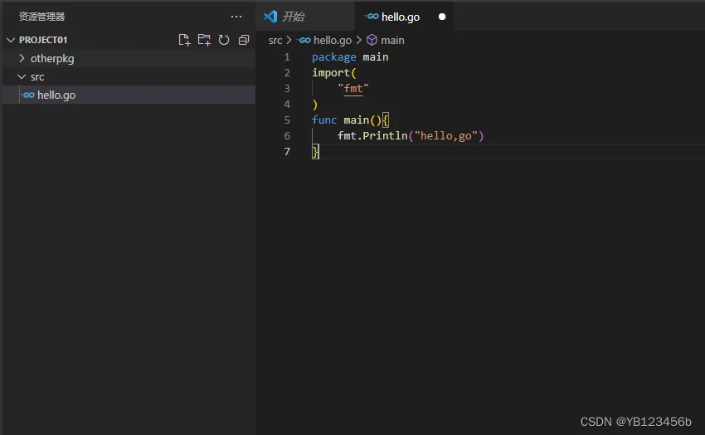
Task: Collapse the PROJECT01 root section
Action: [x=11, y=40]
